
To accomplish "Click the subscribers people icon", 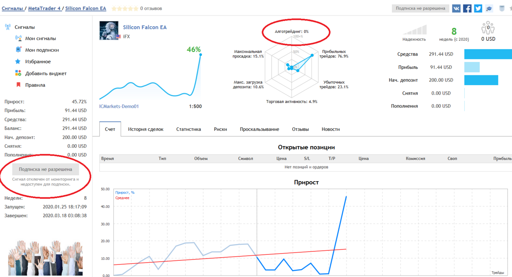I will pos(488,28).
